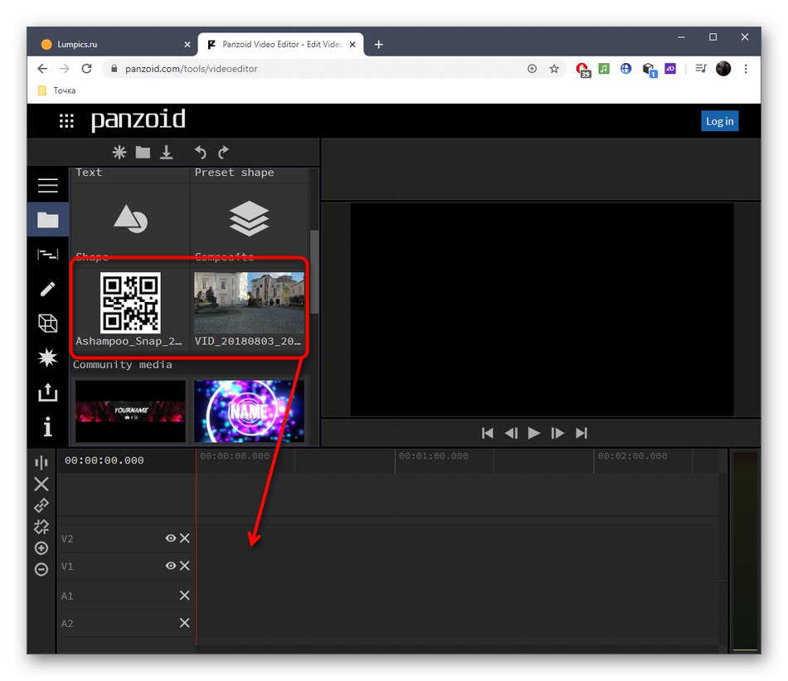Click the link clips timeline tool
This screenshot has height=681, width=788.
[x=41, y=505]
